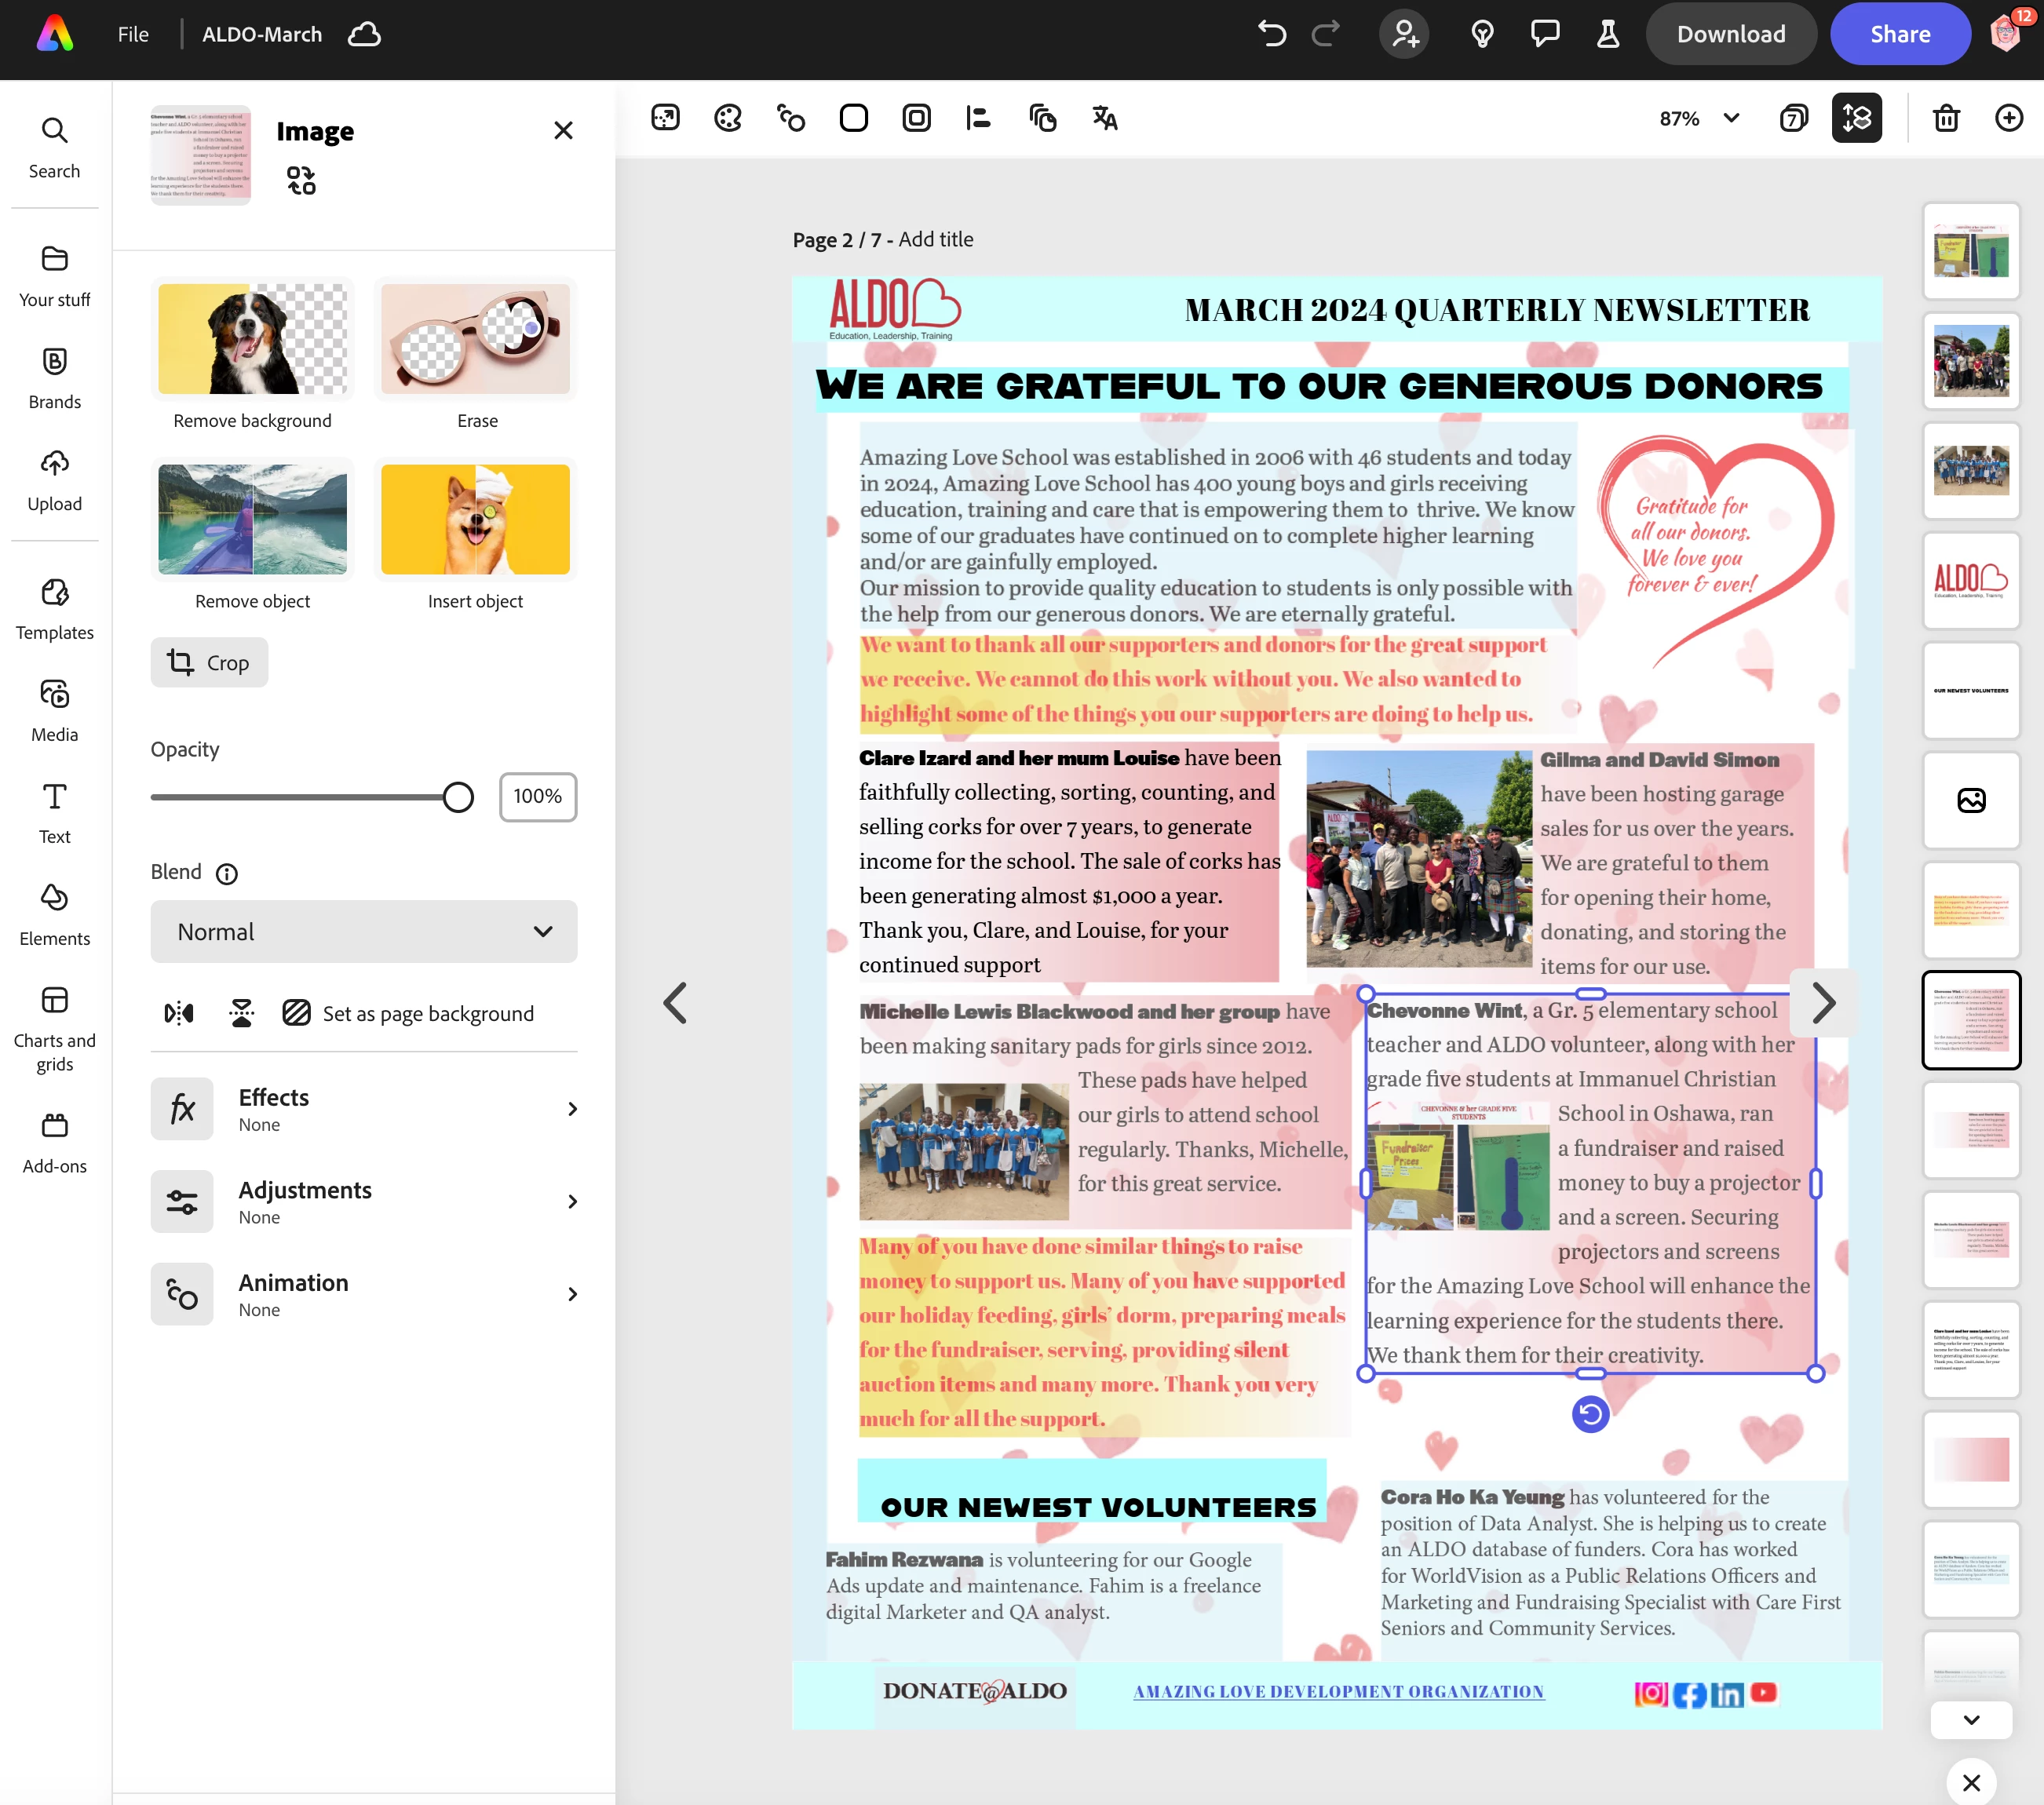The width and height of the screenshot is (2044, 1805).
Task: Flip image horizontally icon
Action: [179, 1013]
